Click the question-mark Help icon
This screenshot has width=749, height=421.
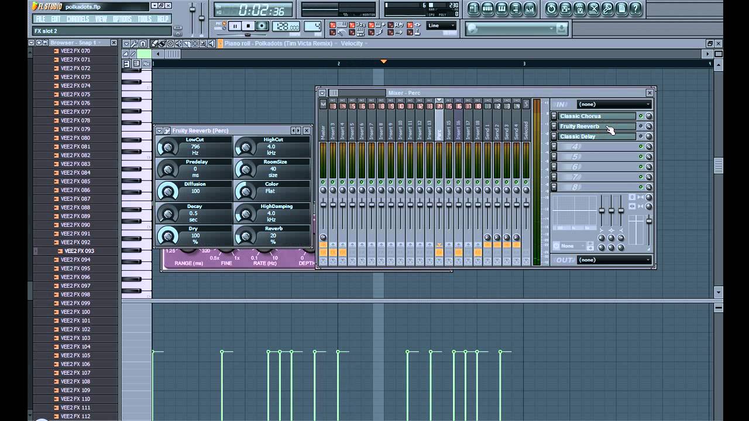(x=635, y=9)
